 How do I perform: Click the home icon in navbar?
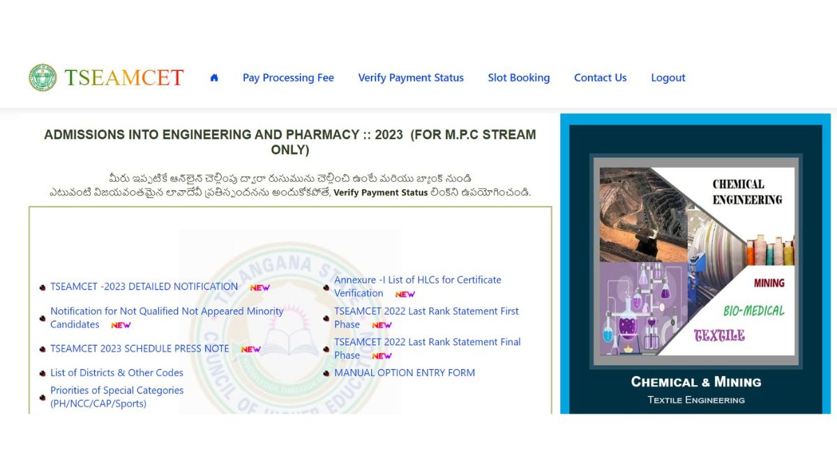click(x=214, y=78)
